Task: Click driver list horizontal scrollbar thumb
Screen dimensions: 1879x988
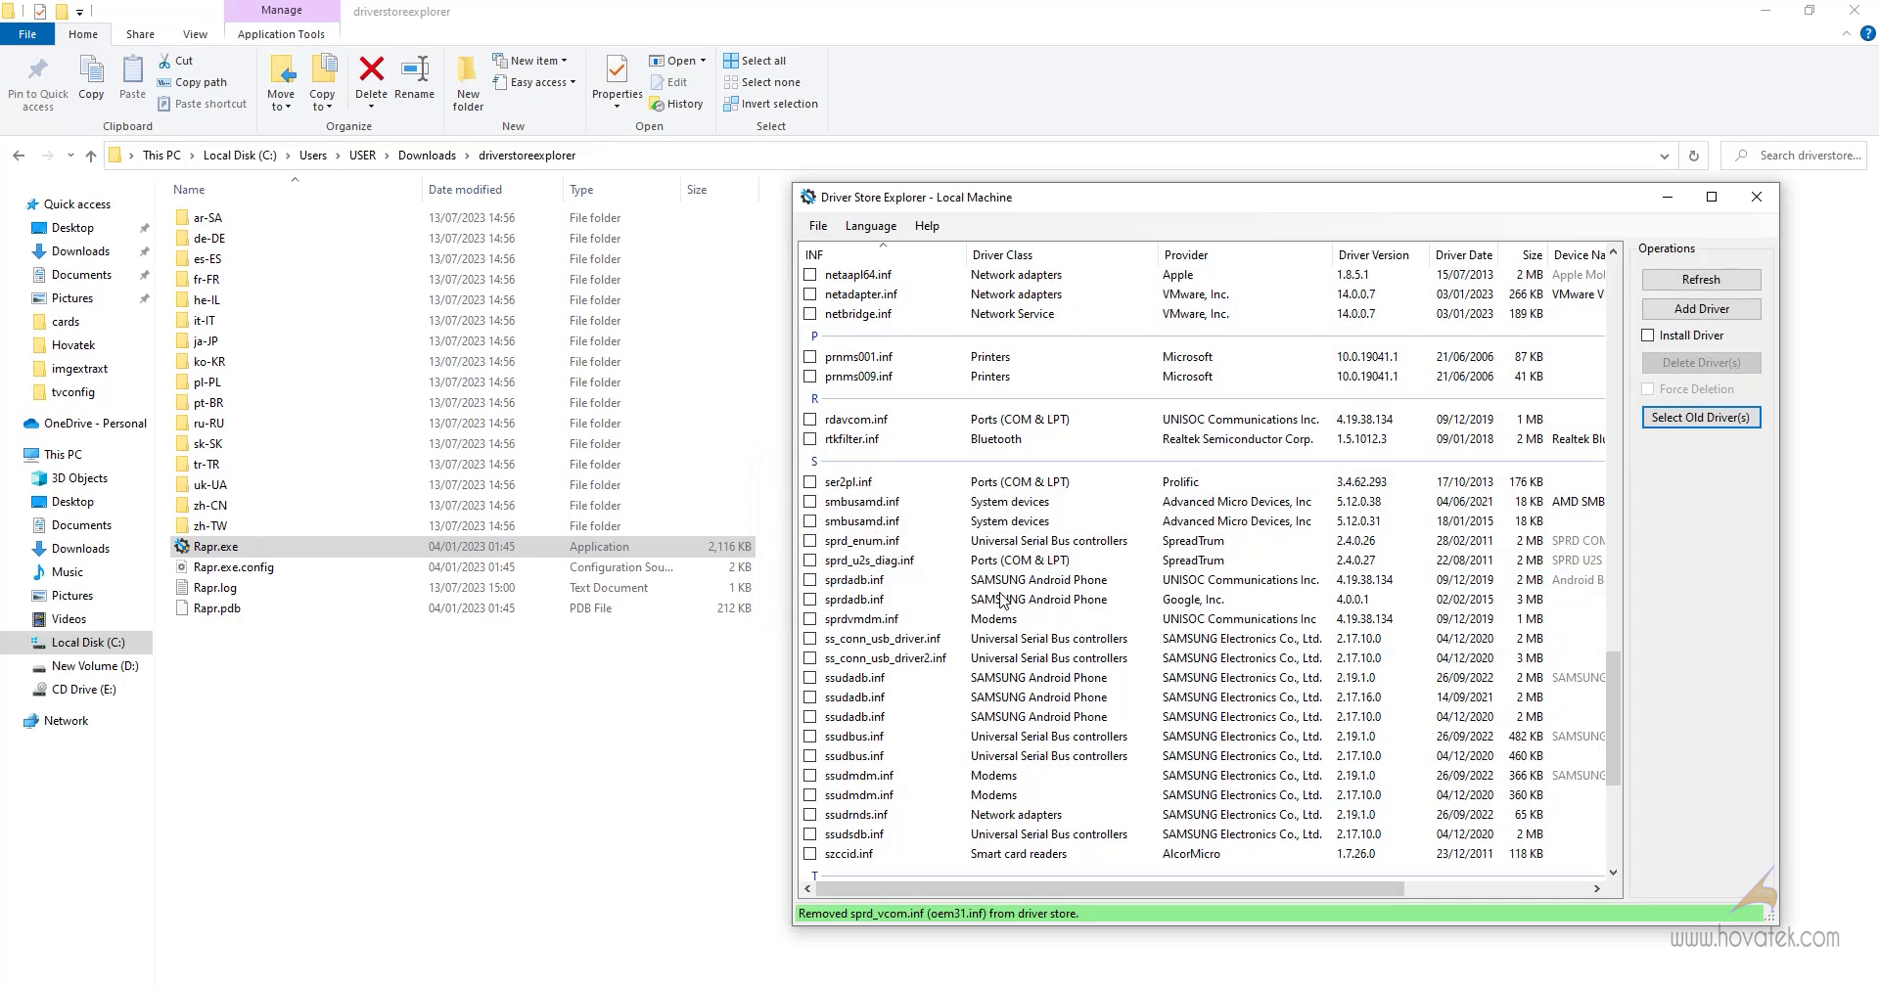Action: [1110, 889]
